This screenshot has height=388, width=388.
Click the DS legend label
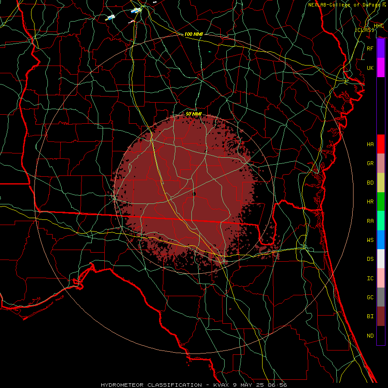tap(370, 259)
